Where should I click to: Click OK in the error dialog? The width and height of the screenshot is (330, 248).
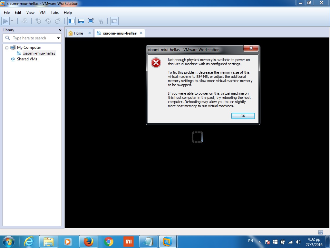click(243, 116)
